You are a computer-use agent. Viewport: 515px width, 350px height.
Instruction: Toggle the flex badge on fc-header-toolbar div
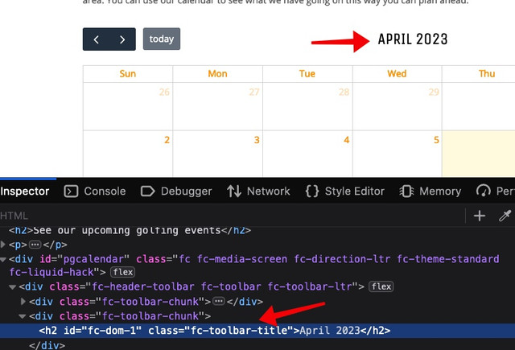click(381, 286)
